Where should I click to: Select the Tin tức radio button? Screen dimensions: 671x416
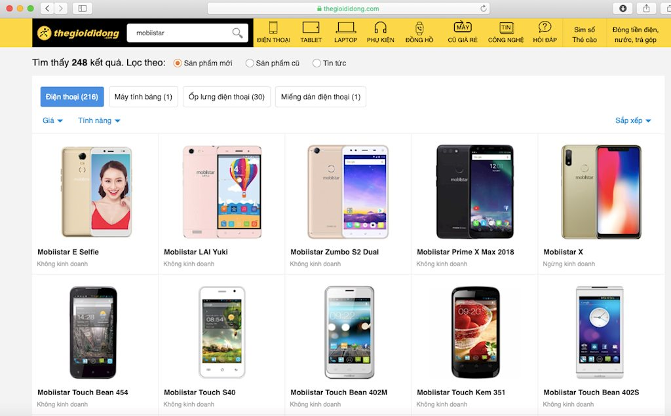pyautogui.click(x=316, y=63)
